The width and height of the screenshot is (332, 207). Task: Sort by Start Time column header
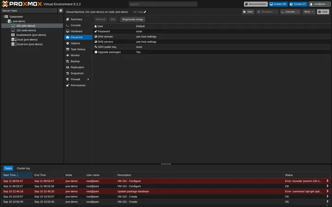click(x=17, y=175)
